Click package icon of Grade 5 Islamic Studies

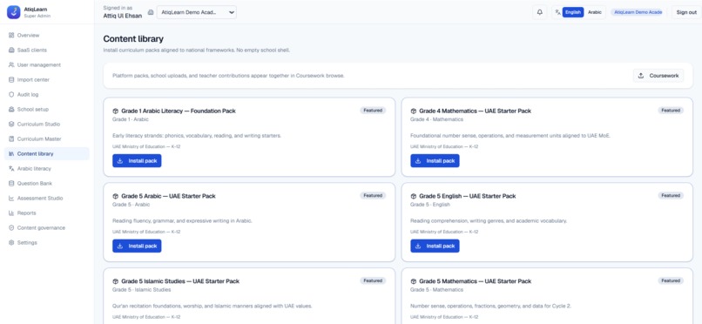(115, 281)
